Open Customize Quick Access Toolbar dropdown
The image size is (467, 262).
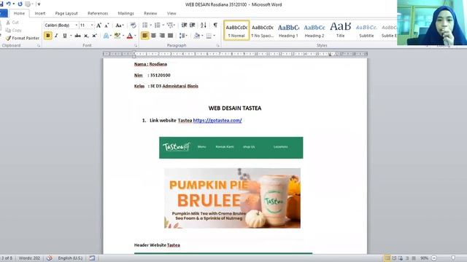pos(39,4)
